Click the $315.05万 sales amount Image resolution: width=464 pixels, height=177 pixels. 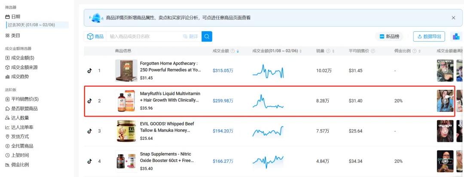tap(223, 71)
